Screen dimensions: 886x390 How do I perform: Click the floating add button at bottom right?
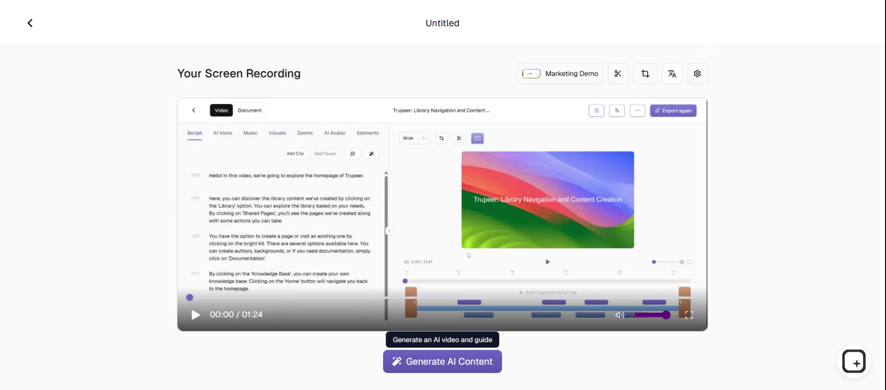click(x=854, y=361)
